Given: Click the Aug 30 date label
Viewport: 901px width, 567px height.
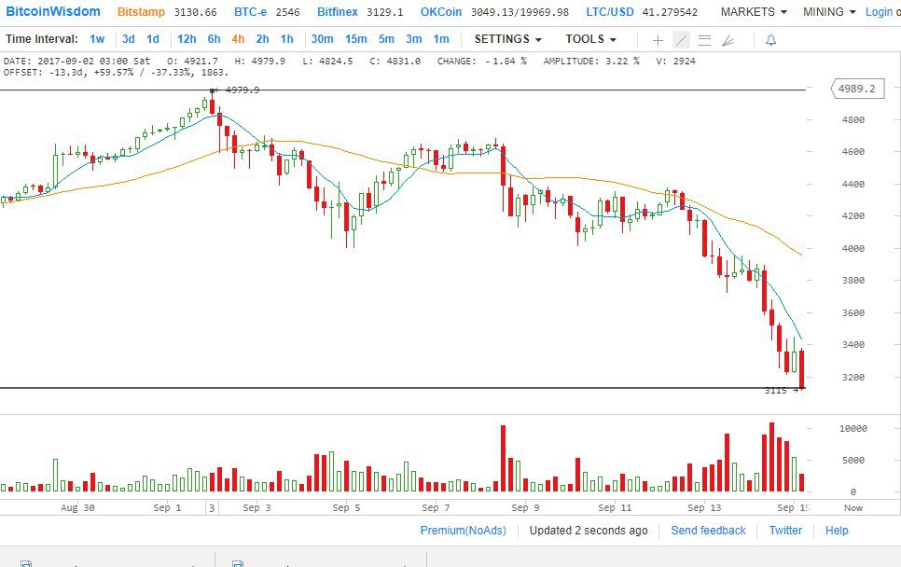Looking at the screenshot, I should (77, 508).
